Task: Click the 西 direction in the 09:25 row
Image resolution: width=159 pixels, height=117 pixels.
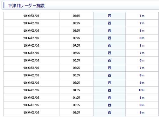Action: [x=109, y=23]
